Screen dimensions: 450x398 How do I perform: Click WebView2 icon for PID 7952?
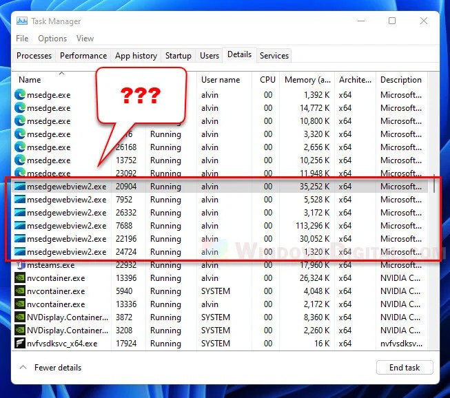(20, 200)
